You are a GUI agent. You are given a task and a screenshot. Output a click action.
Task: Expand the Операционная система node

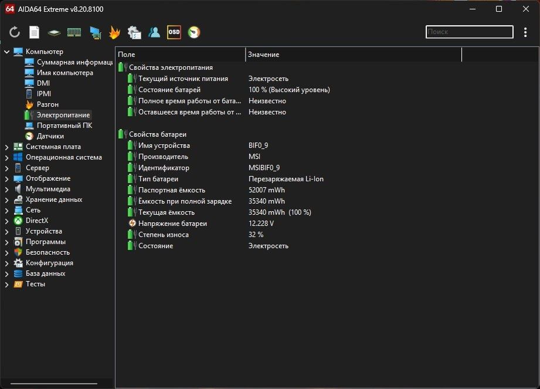6,157
